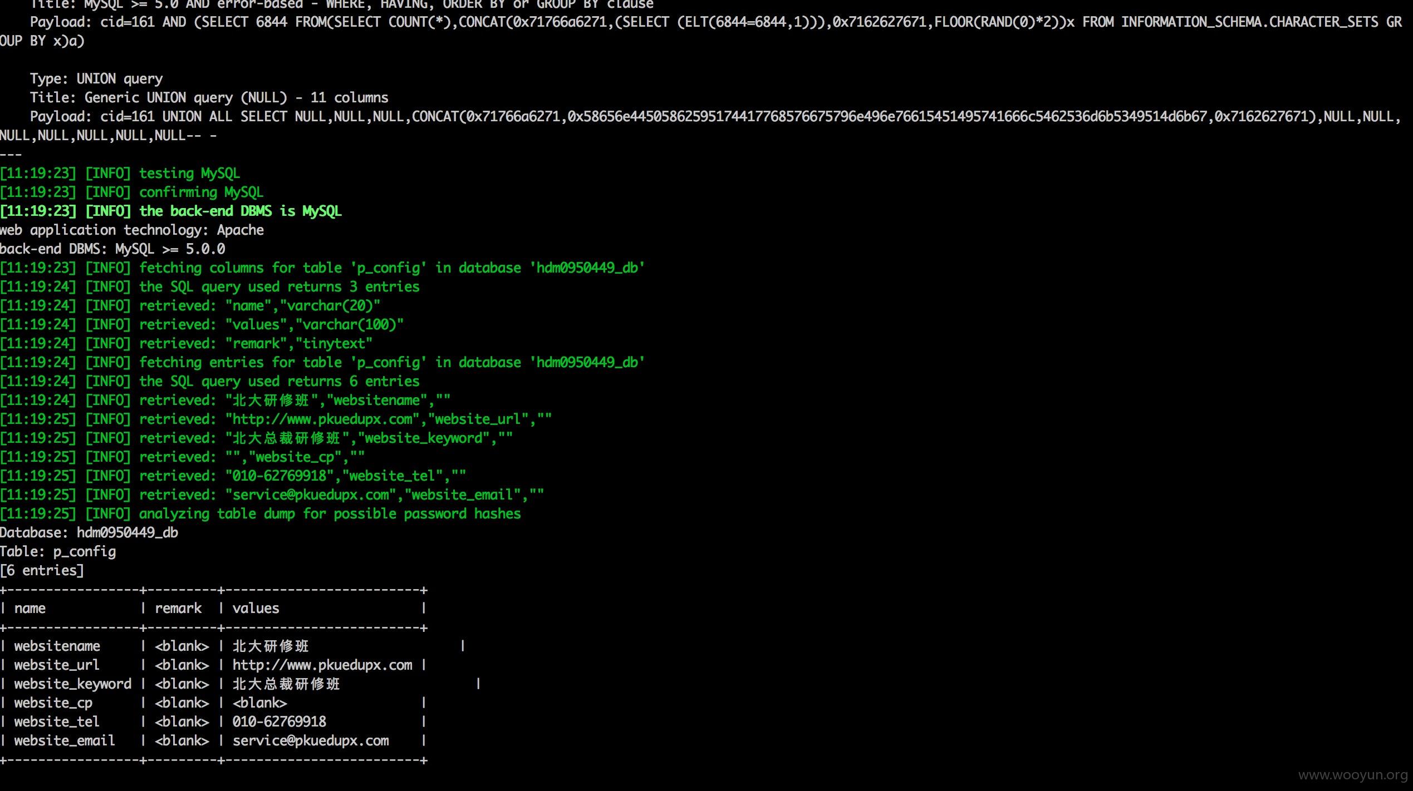Viewport: 1413px width, 791px height.
Task: Click 'back-end DBMS: MySQL >= 5.0.0' line
Action: pos(112,249)
